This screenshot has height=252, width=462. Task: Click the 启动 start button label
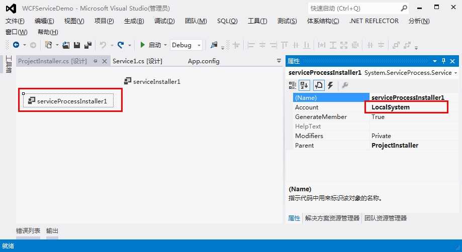point(155,45)
